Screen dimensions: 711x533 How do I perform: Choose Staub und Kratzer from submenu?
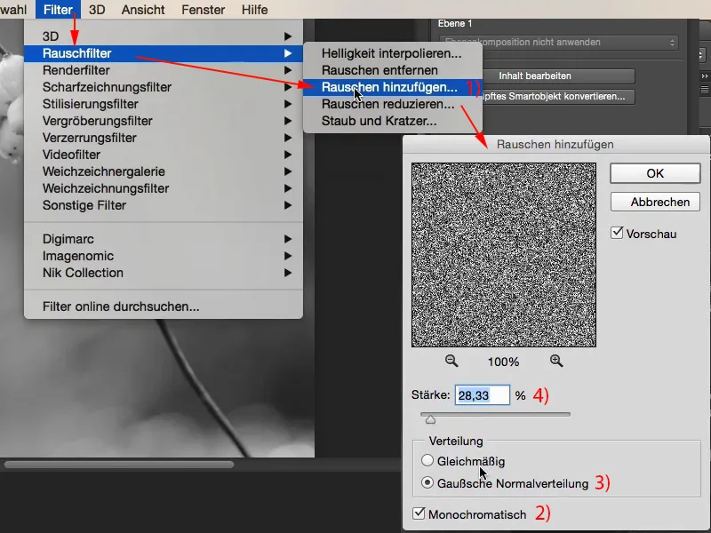click(x=392, y=121)
